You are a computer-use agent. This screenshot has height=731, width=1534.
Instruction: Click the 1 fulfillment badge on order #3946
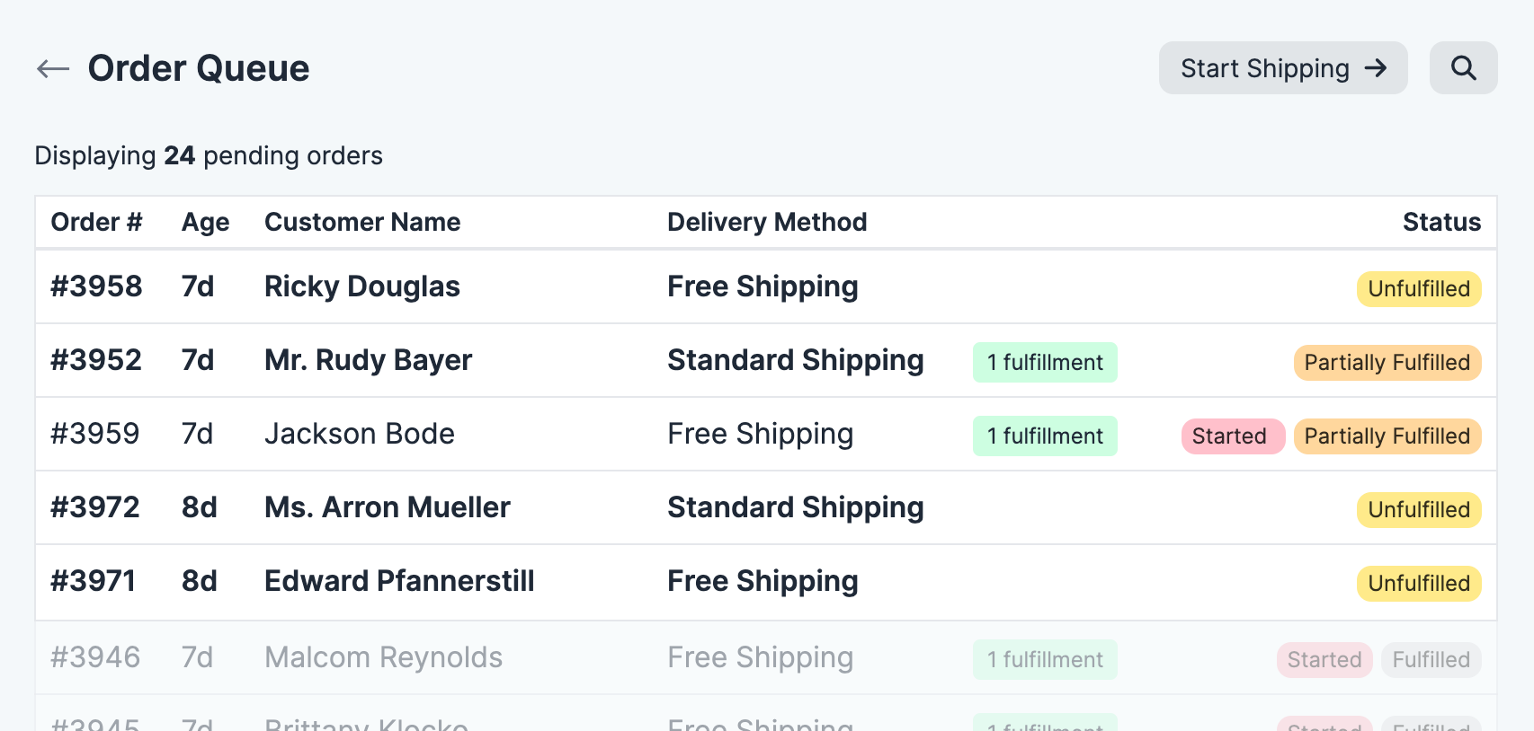coord(1044,659)
